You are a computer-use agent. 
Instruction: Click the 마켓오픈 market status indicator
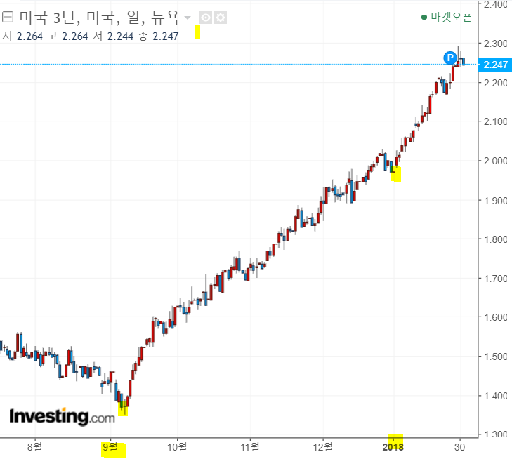447,17
